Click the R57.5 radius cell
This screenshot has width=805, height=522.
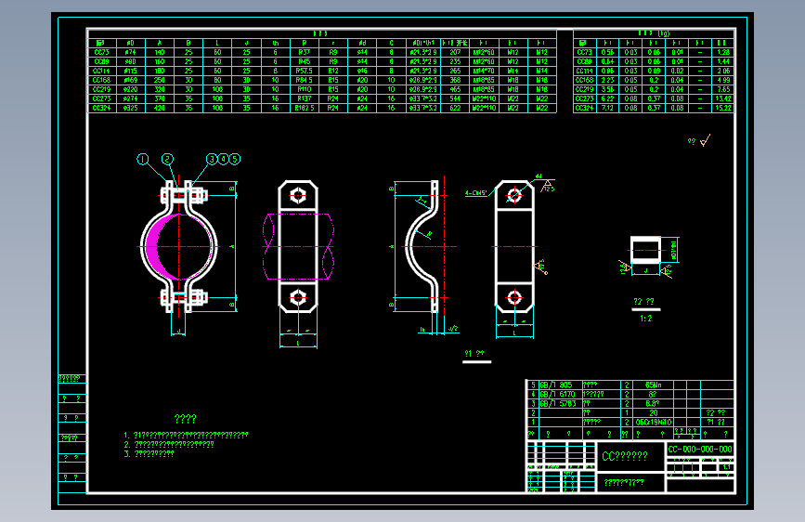[304, 71]
